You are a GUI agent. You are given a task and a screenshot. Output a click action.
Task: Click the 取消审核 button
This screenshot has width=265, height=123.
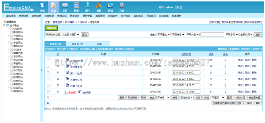tap(133, 98)
